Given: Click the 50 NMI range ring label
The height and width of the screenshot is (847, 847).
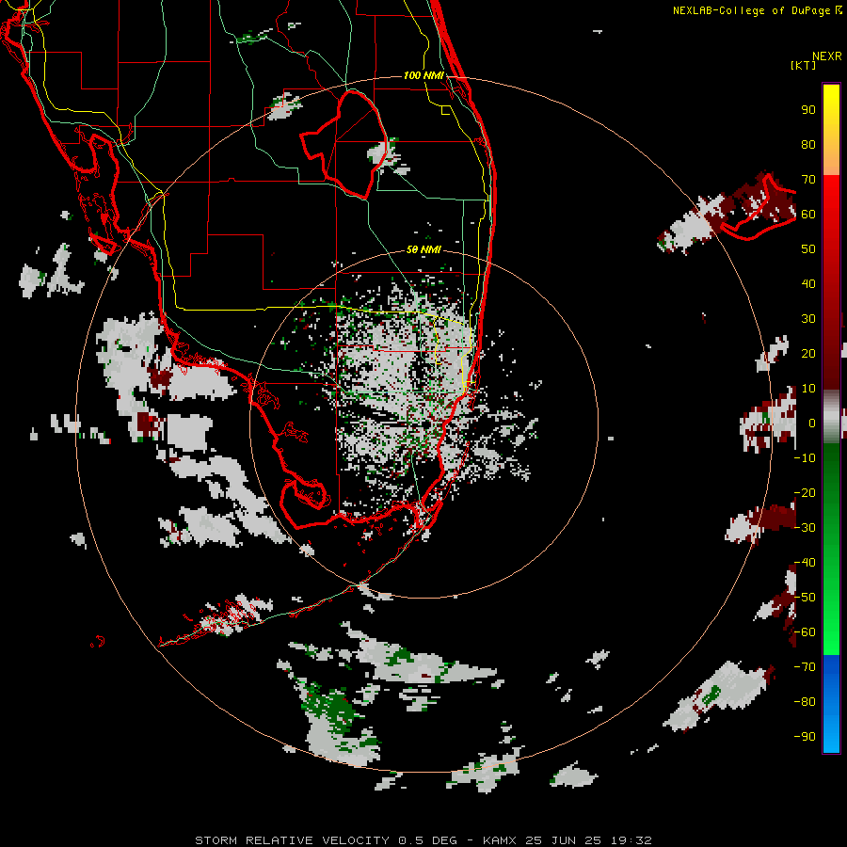Looking at the screenshot, I should click(x=423, y=249).
